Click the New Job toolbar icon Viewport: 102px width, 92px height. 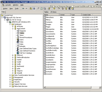coord(73,9)
